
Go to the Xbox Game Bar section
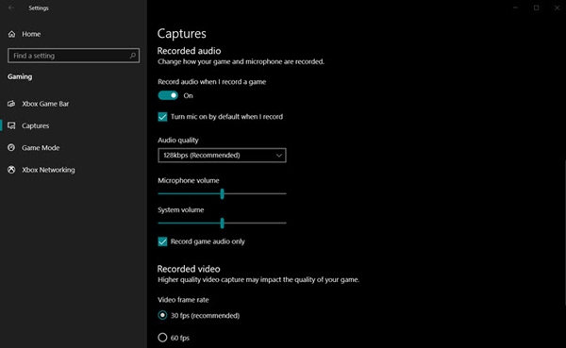[45, 104]
